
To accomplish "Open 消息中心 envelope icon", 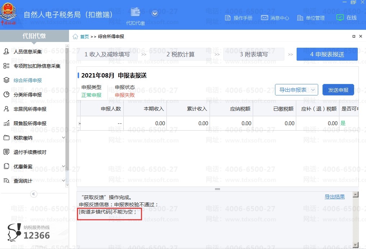I will click(264, 18).
